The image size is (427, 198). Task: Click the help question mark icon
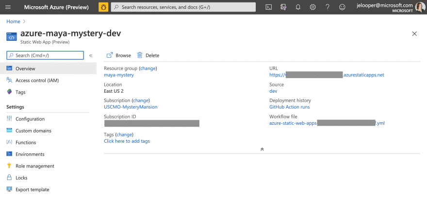(328, 7)
